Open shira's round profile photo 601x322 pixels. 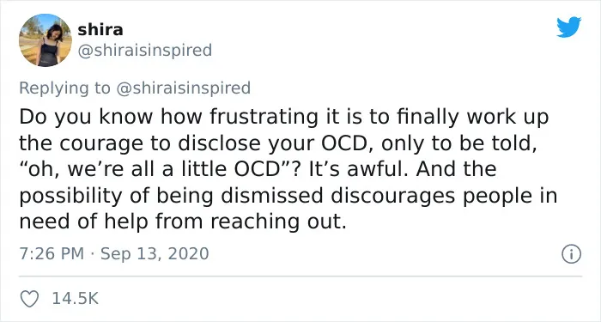[46, 40]
